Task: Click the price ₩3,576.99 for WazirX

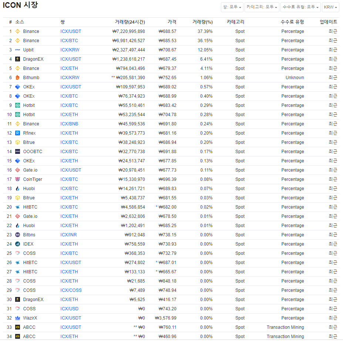Action: click(166, 318)
